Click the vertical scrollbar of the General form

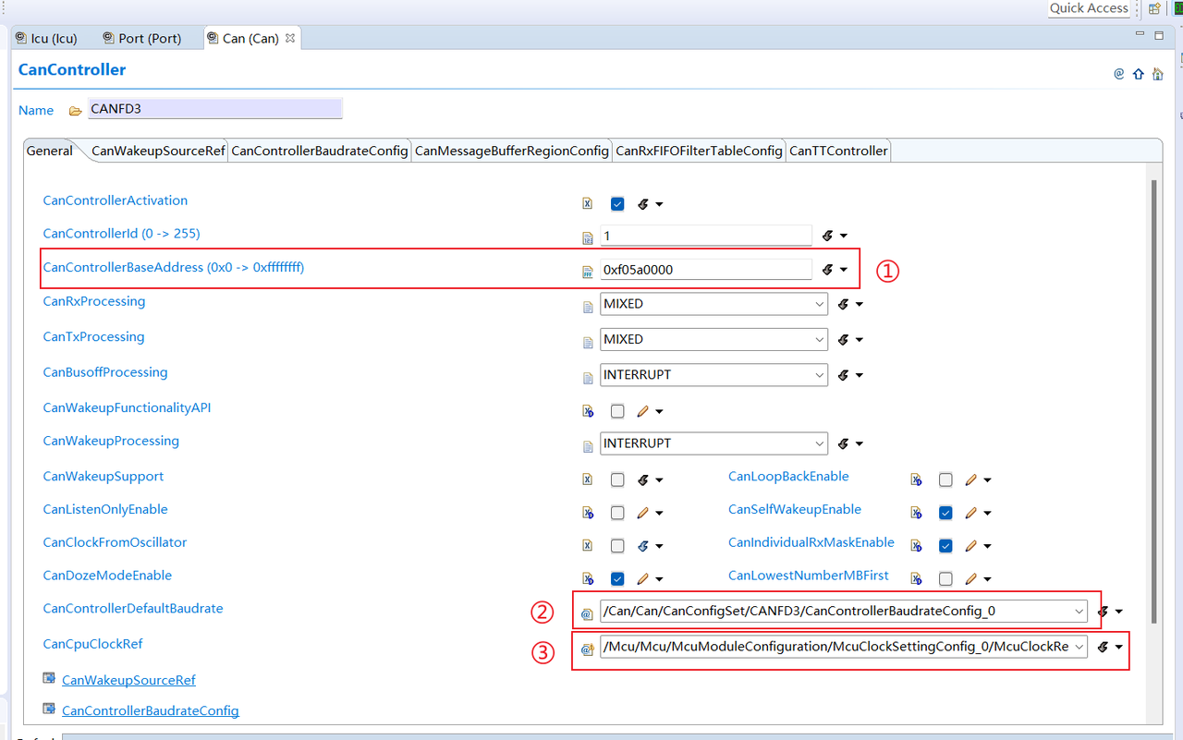(1152, 397)
